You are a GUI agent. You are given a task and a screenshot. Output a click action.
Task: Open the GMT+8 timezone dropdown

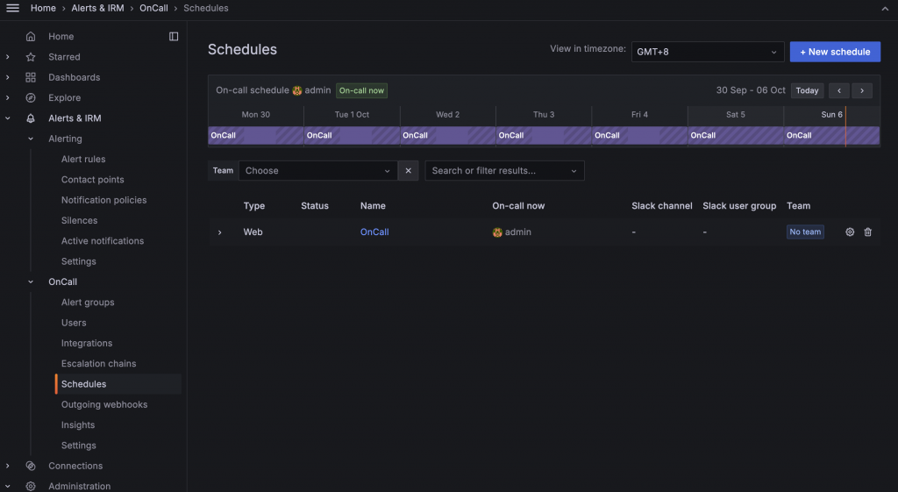pos(708,52)
